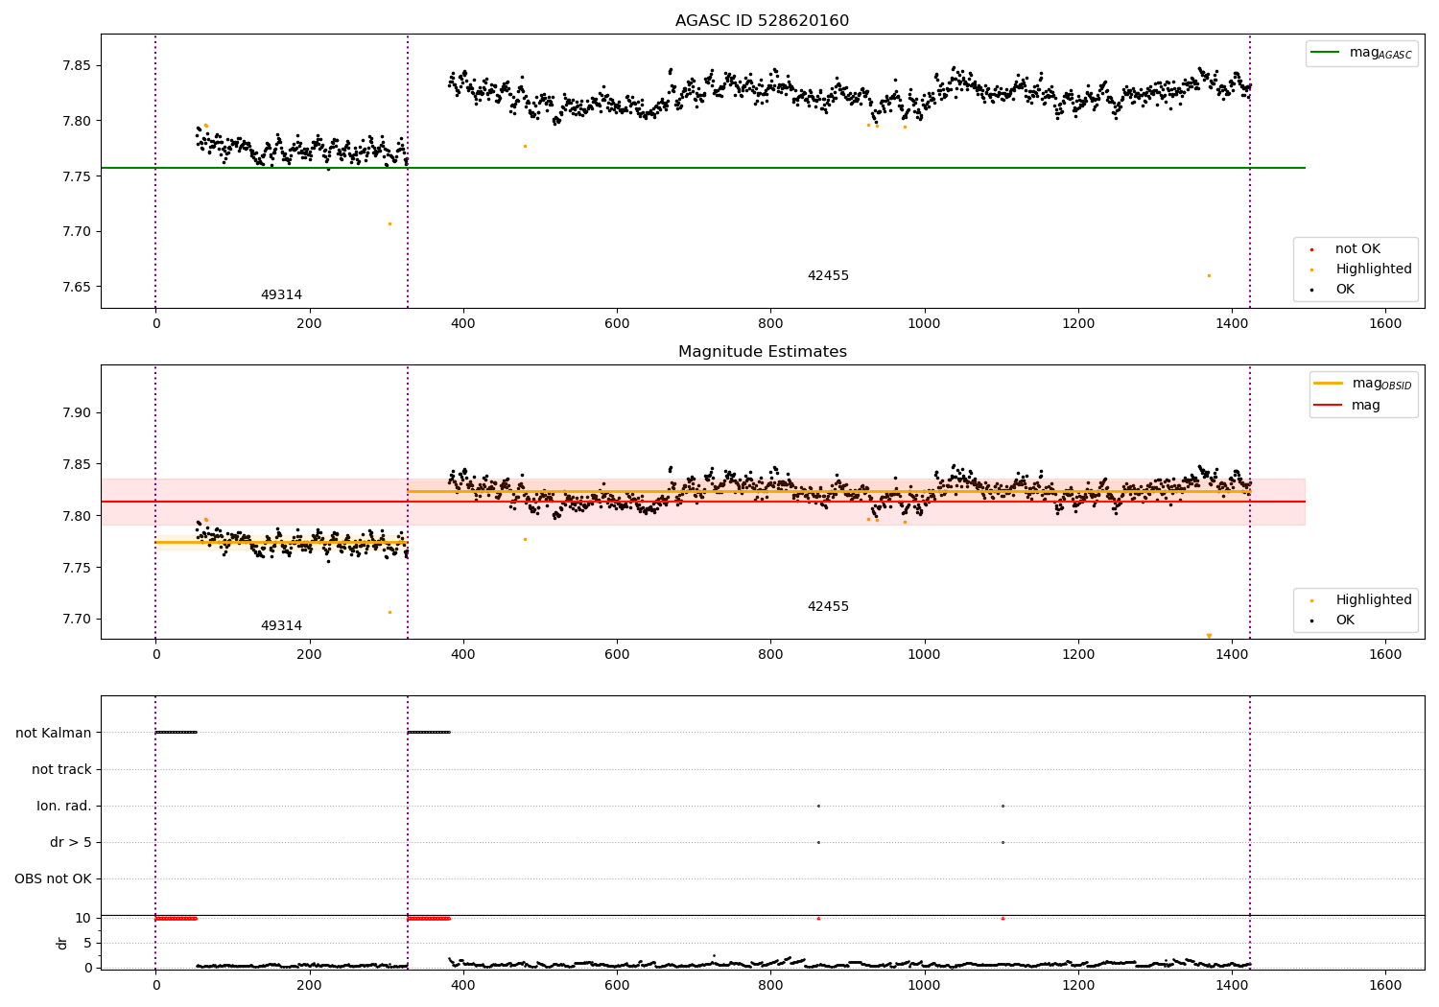Click the 'Ion. rad.' axis label
The width and height of the screenshot is (1439, 1007).
pos(64,806)
